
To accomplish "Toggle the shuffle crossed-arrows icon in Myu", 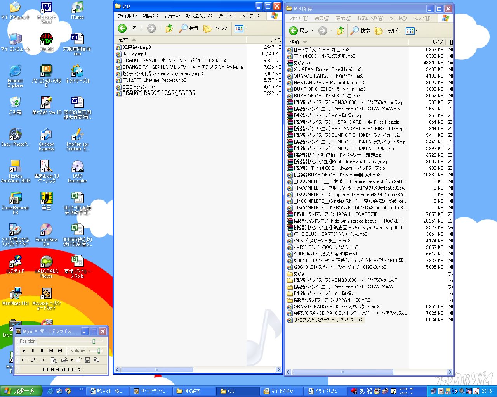I will tap(33, 360).
